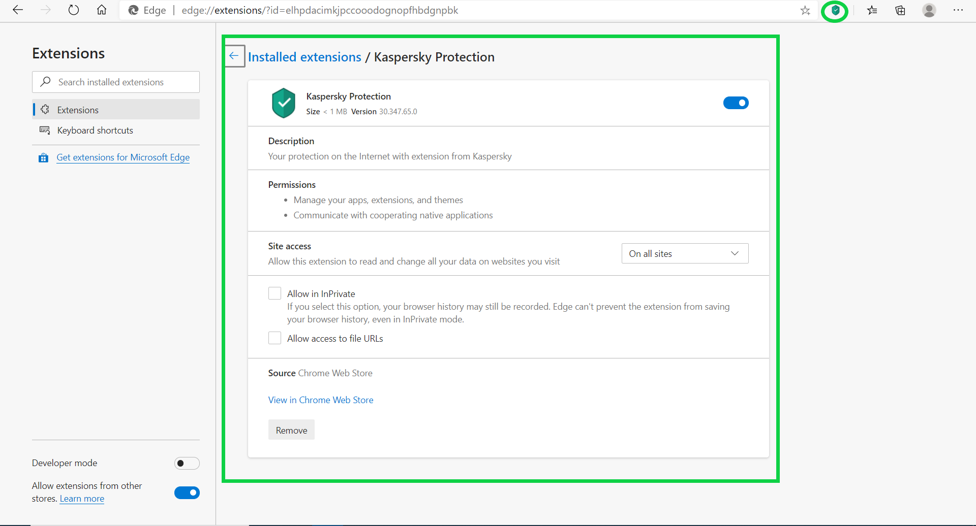Go back to Installed extensions arrow

234,56
